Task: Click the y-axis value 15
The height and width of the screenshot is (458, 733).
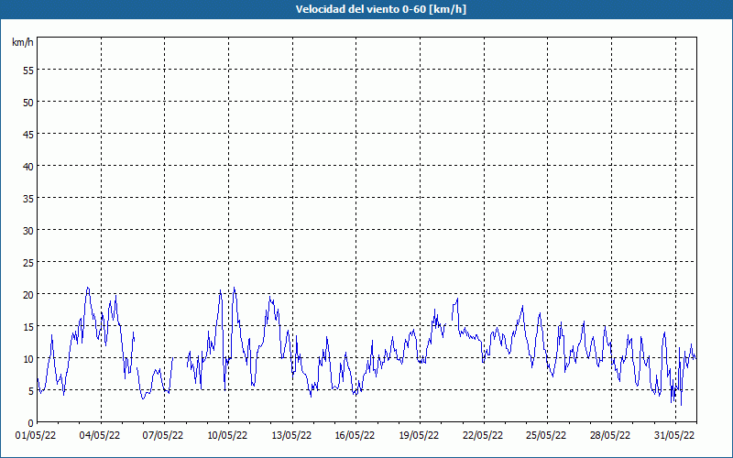Action: pos(28,327)
